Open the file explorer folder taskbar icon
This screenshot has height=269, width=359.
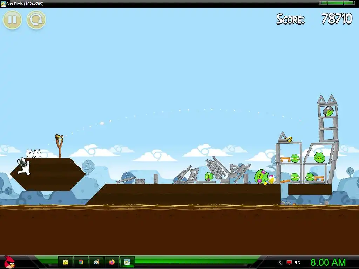pos(66,262)
